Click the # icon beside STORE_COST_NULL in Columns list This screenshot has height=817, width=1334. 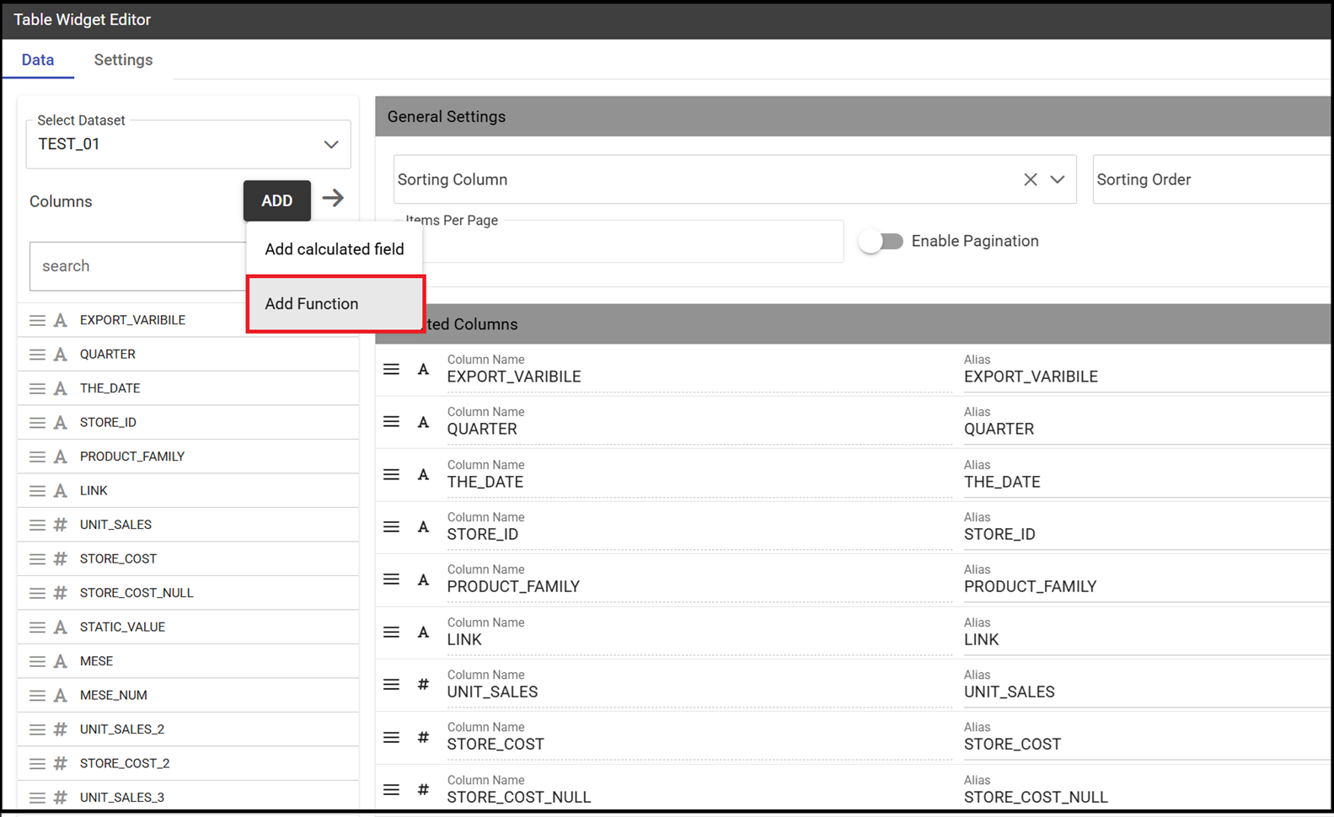[x=61, y=593]
